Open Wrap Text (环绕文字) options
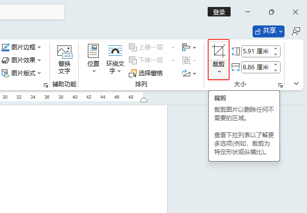307x213 pixels. click(115, 59)
